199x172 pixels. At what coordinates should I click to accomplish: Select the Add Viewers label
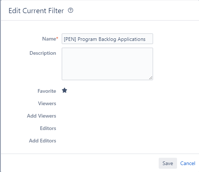click(41, 116)
